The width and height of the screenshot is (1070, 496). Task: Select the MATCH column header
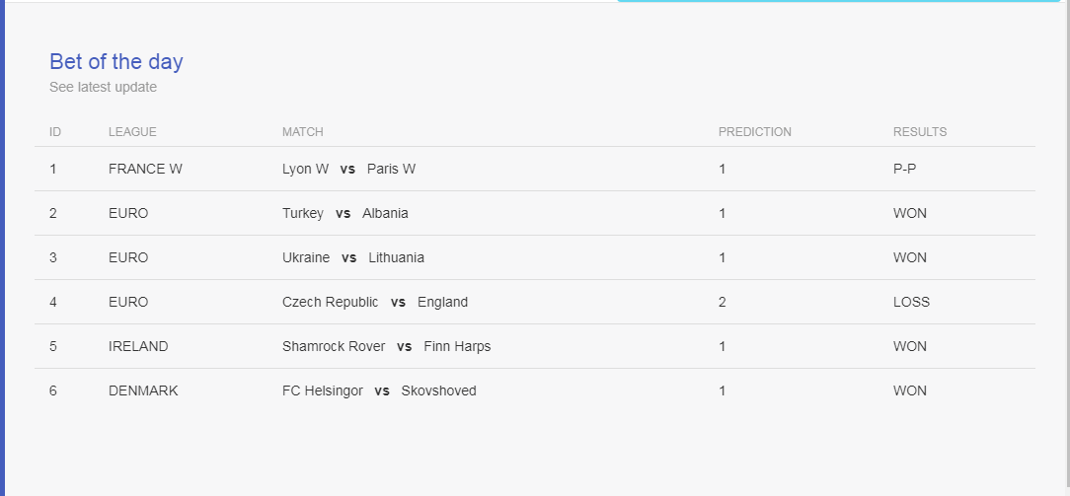point(303,132)
